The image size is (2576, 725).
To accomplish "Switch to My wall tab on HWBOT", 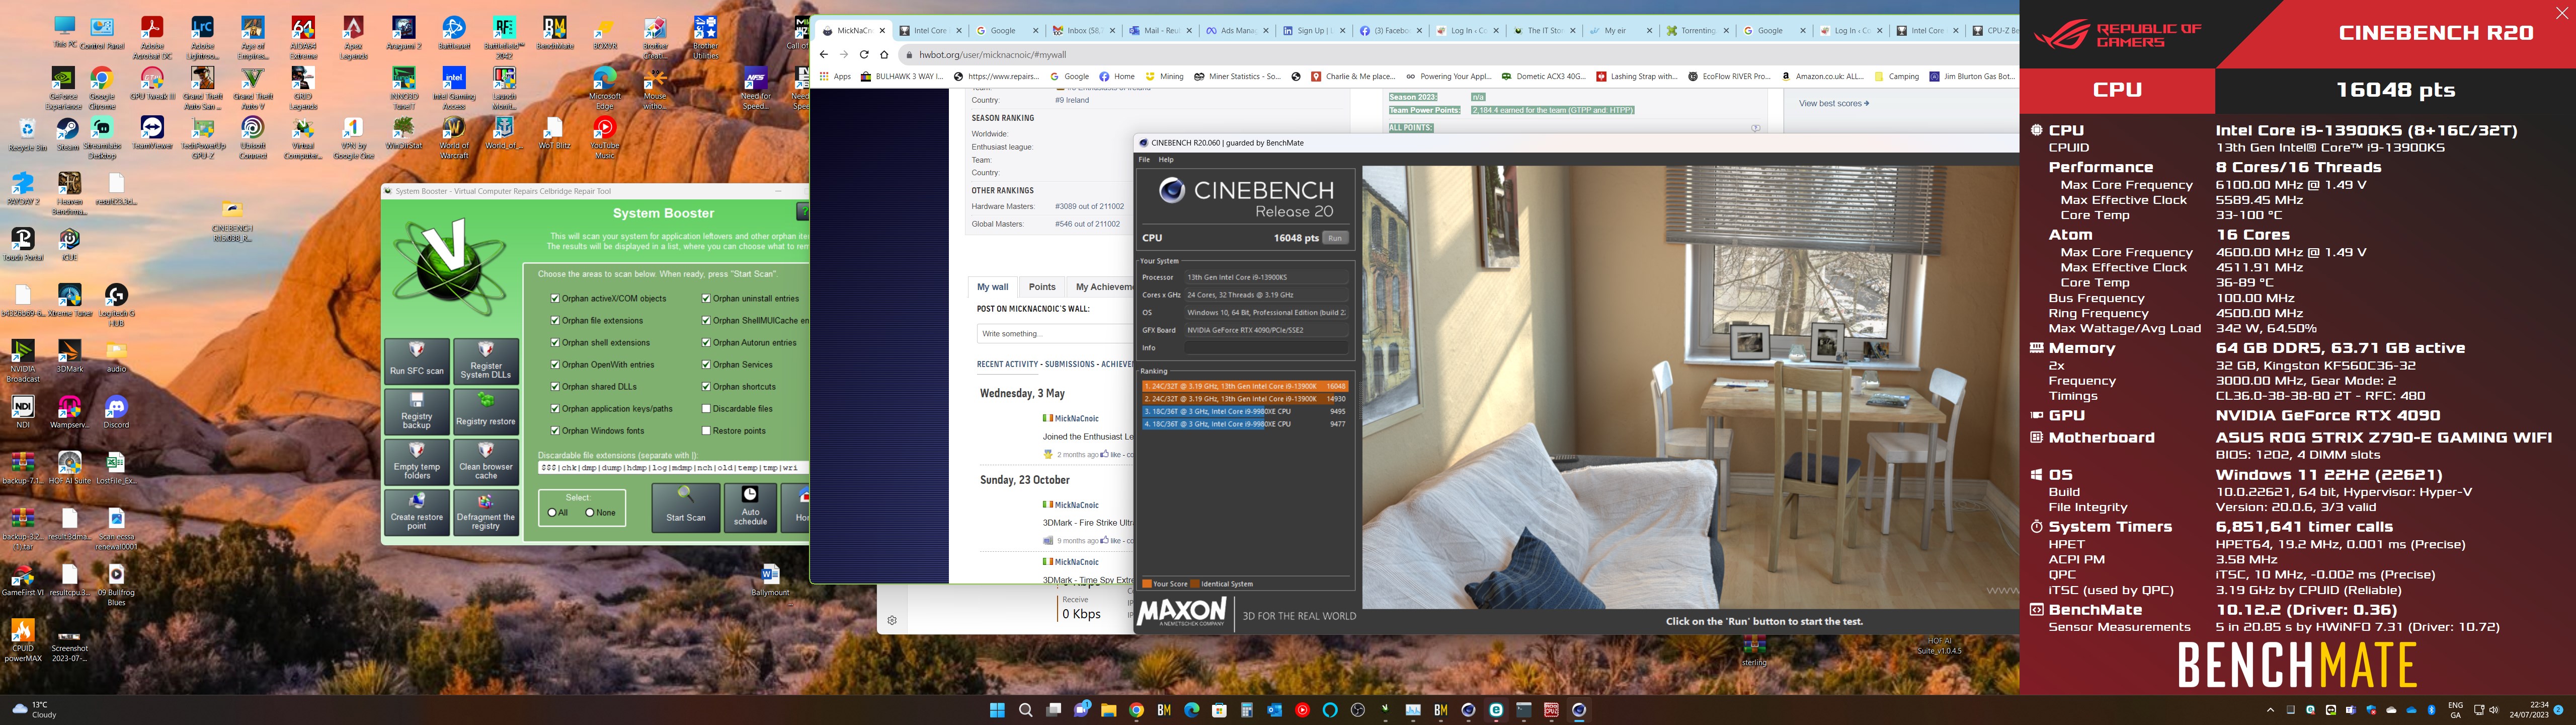I will click(992, 286).
